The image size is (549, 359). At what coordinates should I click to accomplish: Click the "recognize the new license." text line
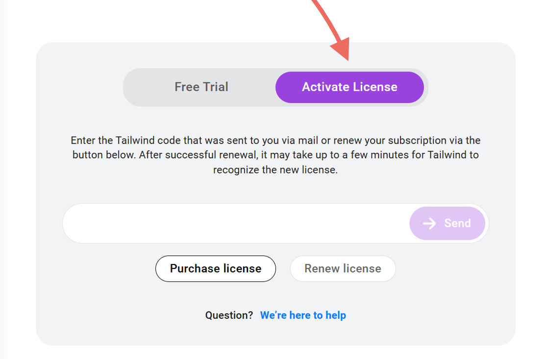pyautogui.click(x=275, y=171)
